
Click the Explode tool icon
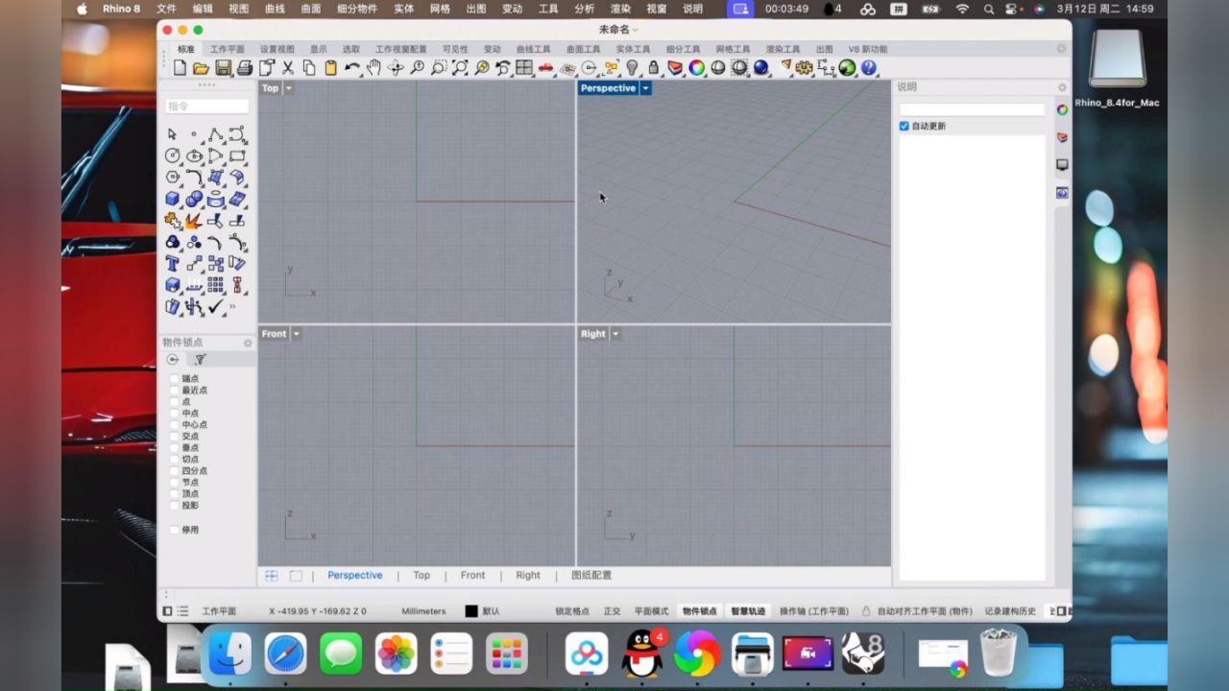click(194, 221)
